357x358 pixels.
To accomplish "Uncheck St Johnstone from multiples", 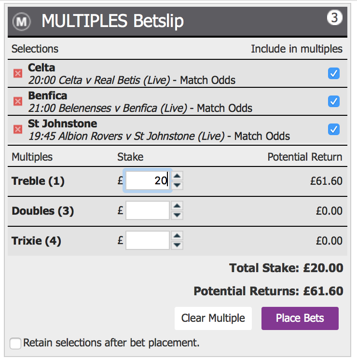I will click(x=333, y=129).
